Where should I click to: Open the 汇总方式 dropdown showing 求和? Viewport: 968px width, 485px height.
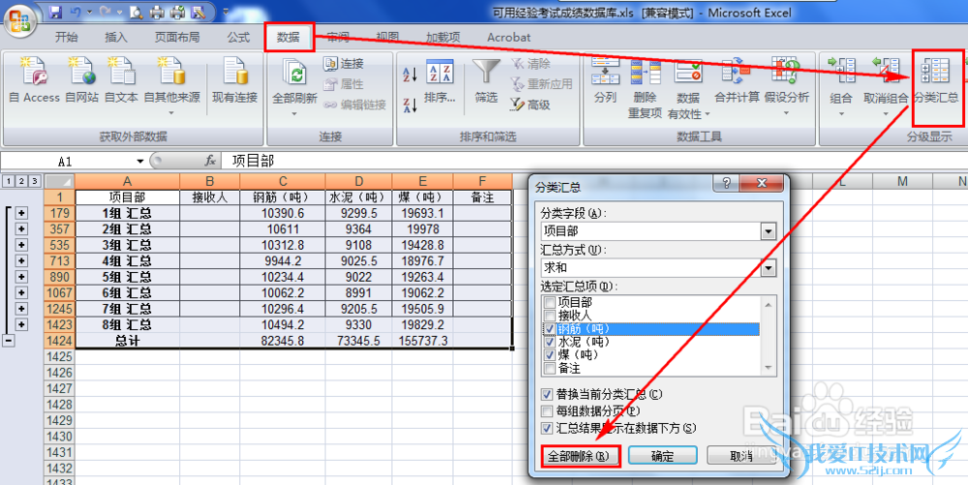click(768, 268)
